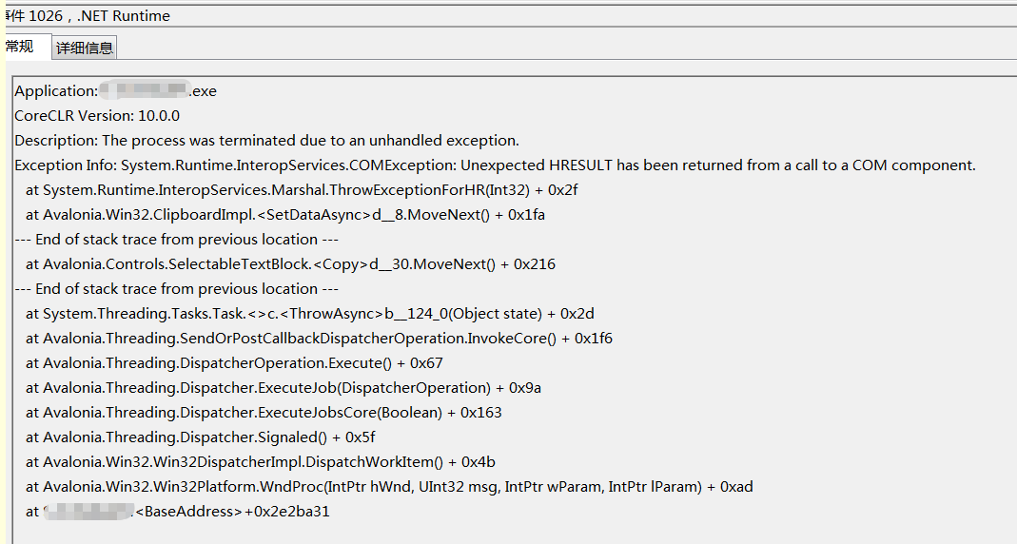Click the 事件 1026 .NET Runtime header

click(x=88, y=16)
